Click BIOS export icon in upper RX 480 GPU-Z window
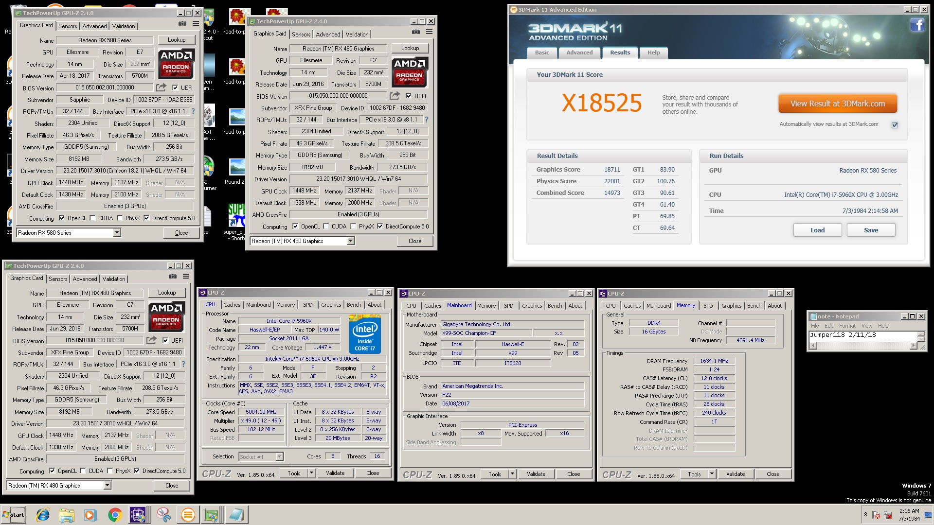 (395, 96)
